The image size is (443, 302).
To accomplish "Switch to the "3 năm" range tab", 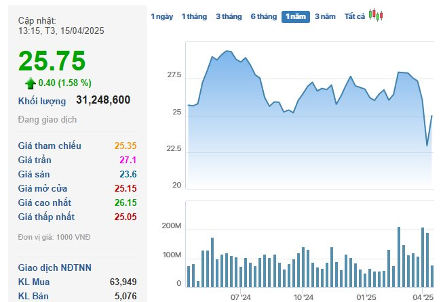I will click(325, 16).
